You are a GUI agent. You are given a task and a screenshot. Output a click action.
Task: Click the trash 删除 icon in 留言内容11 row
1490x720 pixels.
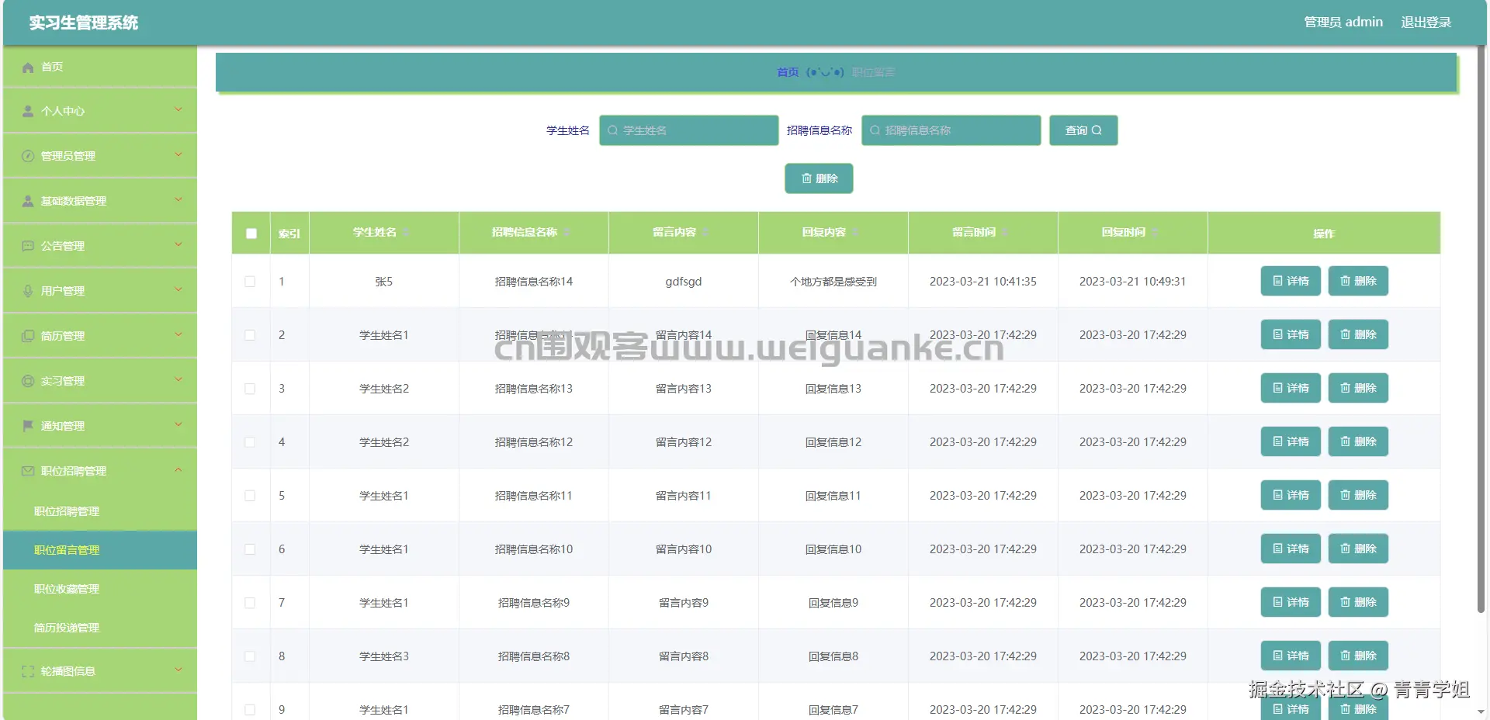pyautogui.click(x=1345, y=495)
